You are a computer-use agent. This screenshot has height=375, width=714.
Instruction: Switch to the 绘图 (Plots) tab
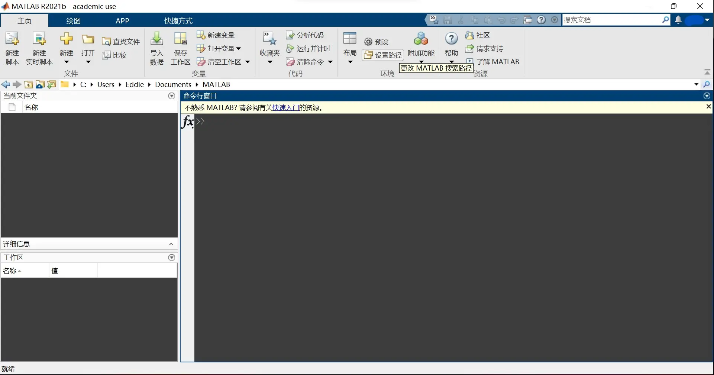point(73,21)
